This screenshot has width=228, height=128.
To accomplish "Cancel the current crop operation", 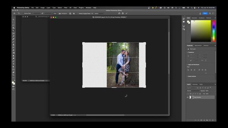I will [123, 14].
